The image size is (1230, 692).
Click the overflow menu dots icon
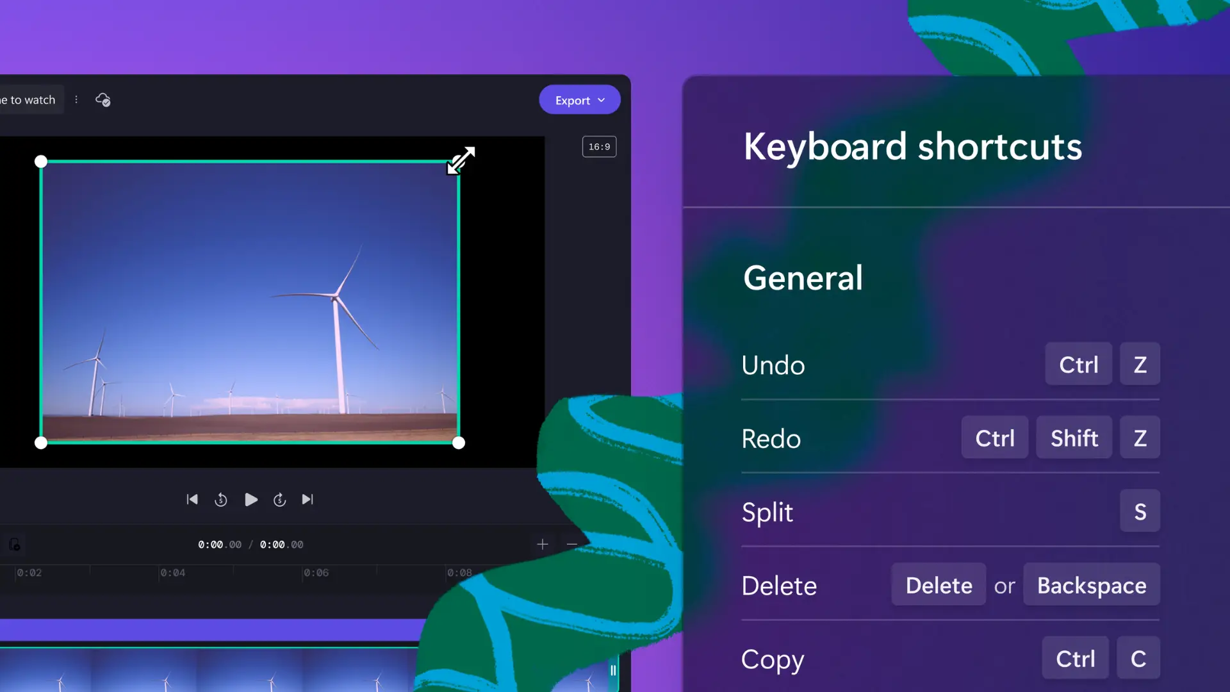(x=76, y=100)
